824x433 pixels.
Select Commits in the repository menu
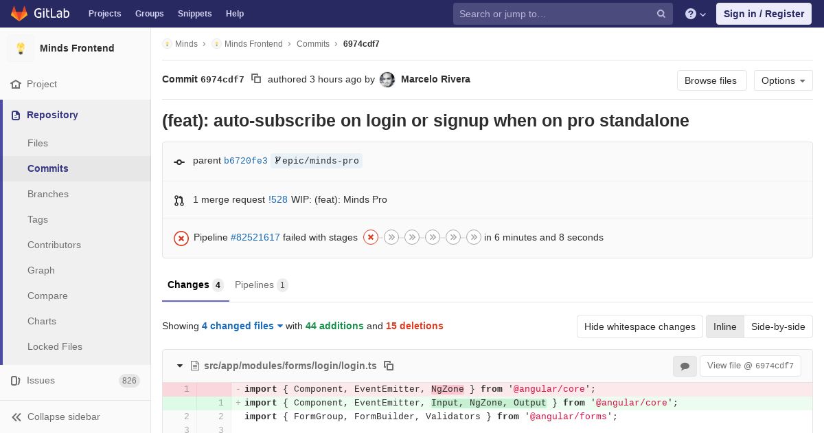[x=77, y=168]
